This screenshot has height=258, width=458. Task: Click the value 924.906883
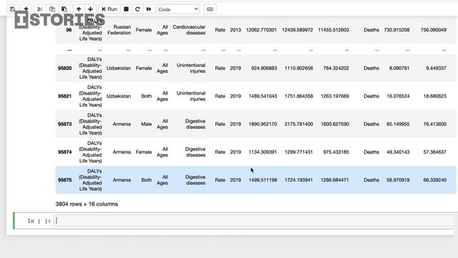click(x=264, y=68)
